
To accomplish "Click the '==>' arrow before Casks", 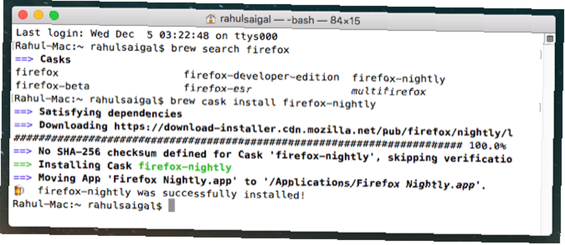I will (24, 59).
